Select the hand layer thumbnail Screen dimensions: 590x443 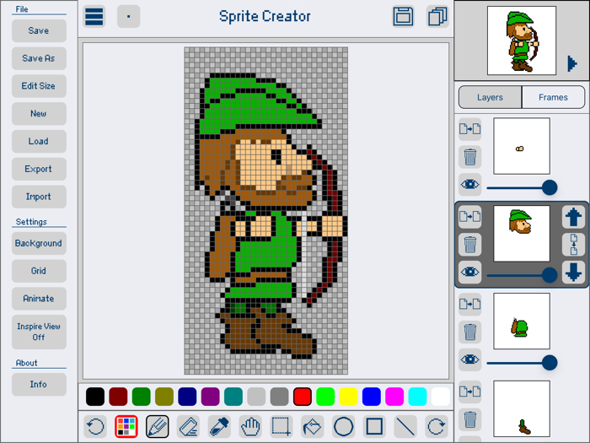pos(522,146)
